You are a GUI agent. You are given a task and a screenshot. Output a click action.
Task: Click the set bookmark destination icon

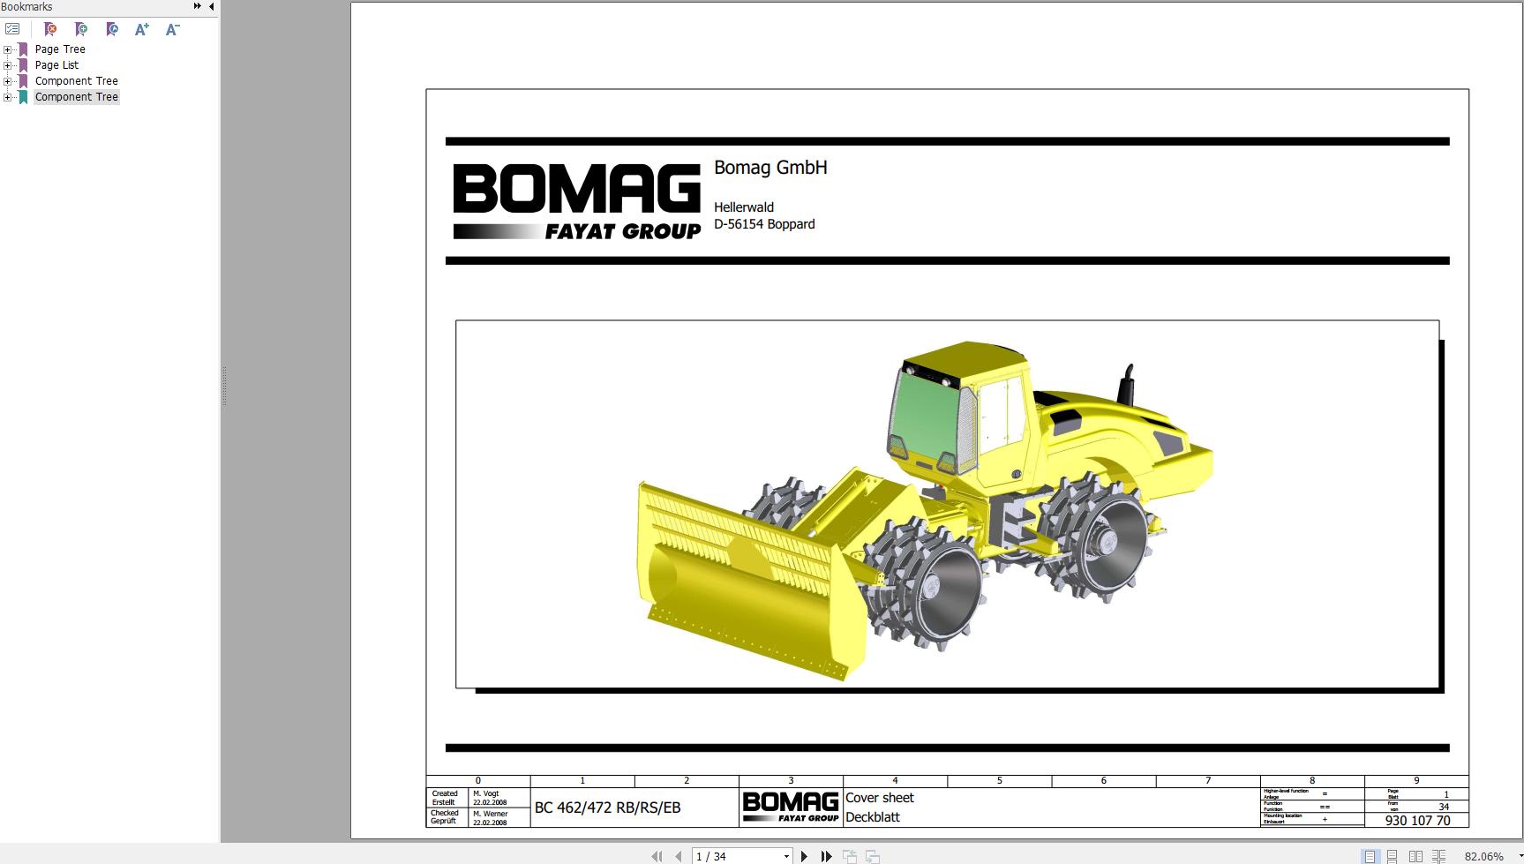(x=112, y=29)
